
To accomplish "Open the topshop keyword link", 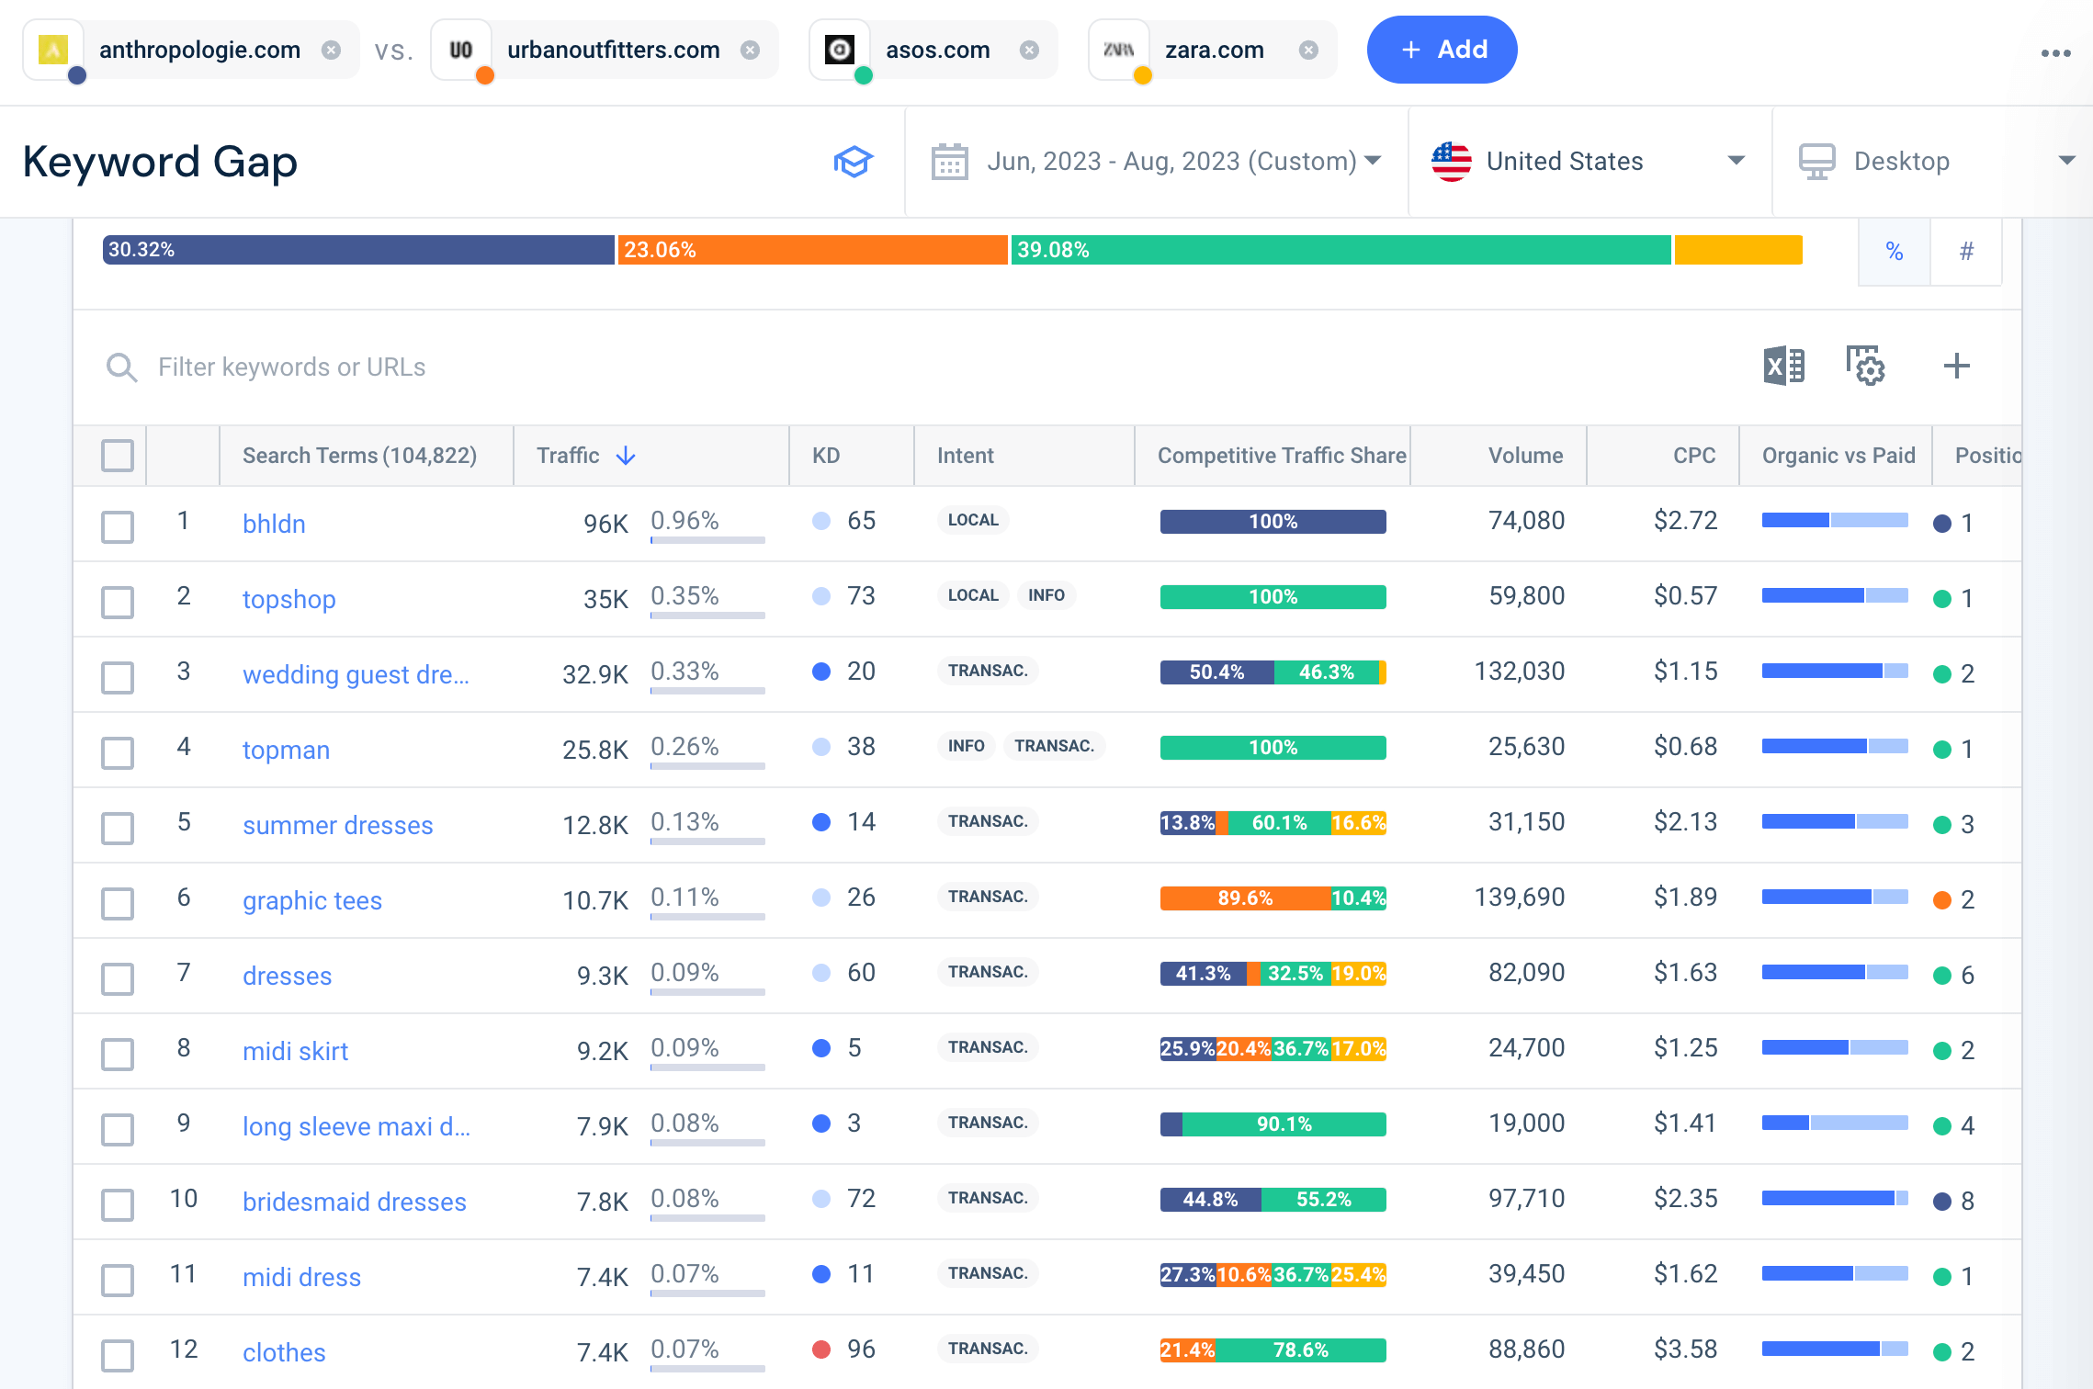I will point(288,599).
